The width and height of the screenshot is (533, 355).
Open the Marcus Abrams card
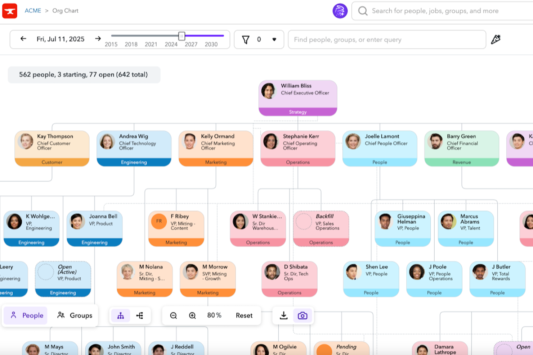(466, 228)
